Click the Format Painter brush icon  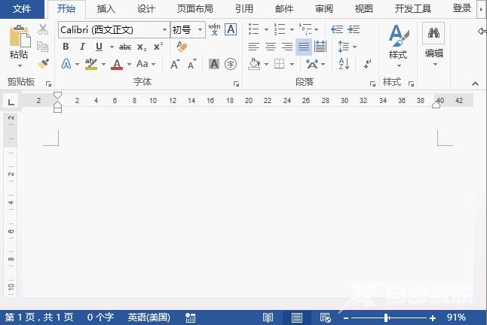[43, 65]
